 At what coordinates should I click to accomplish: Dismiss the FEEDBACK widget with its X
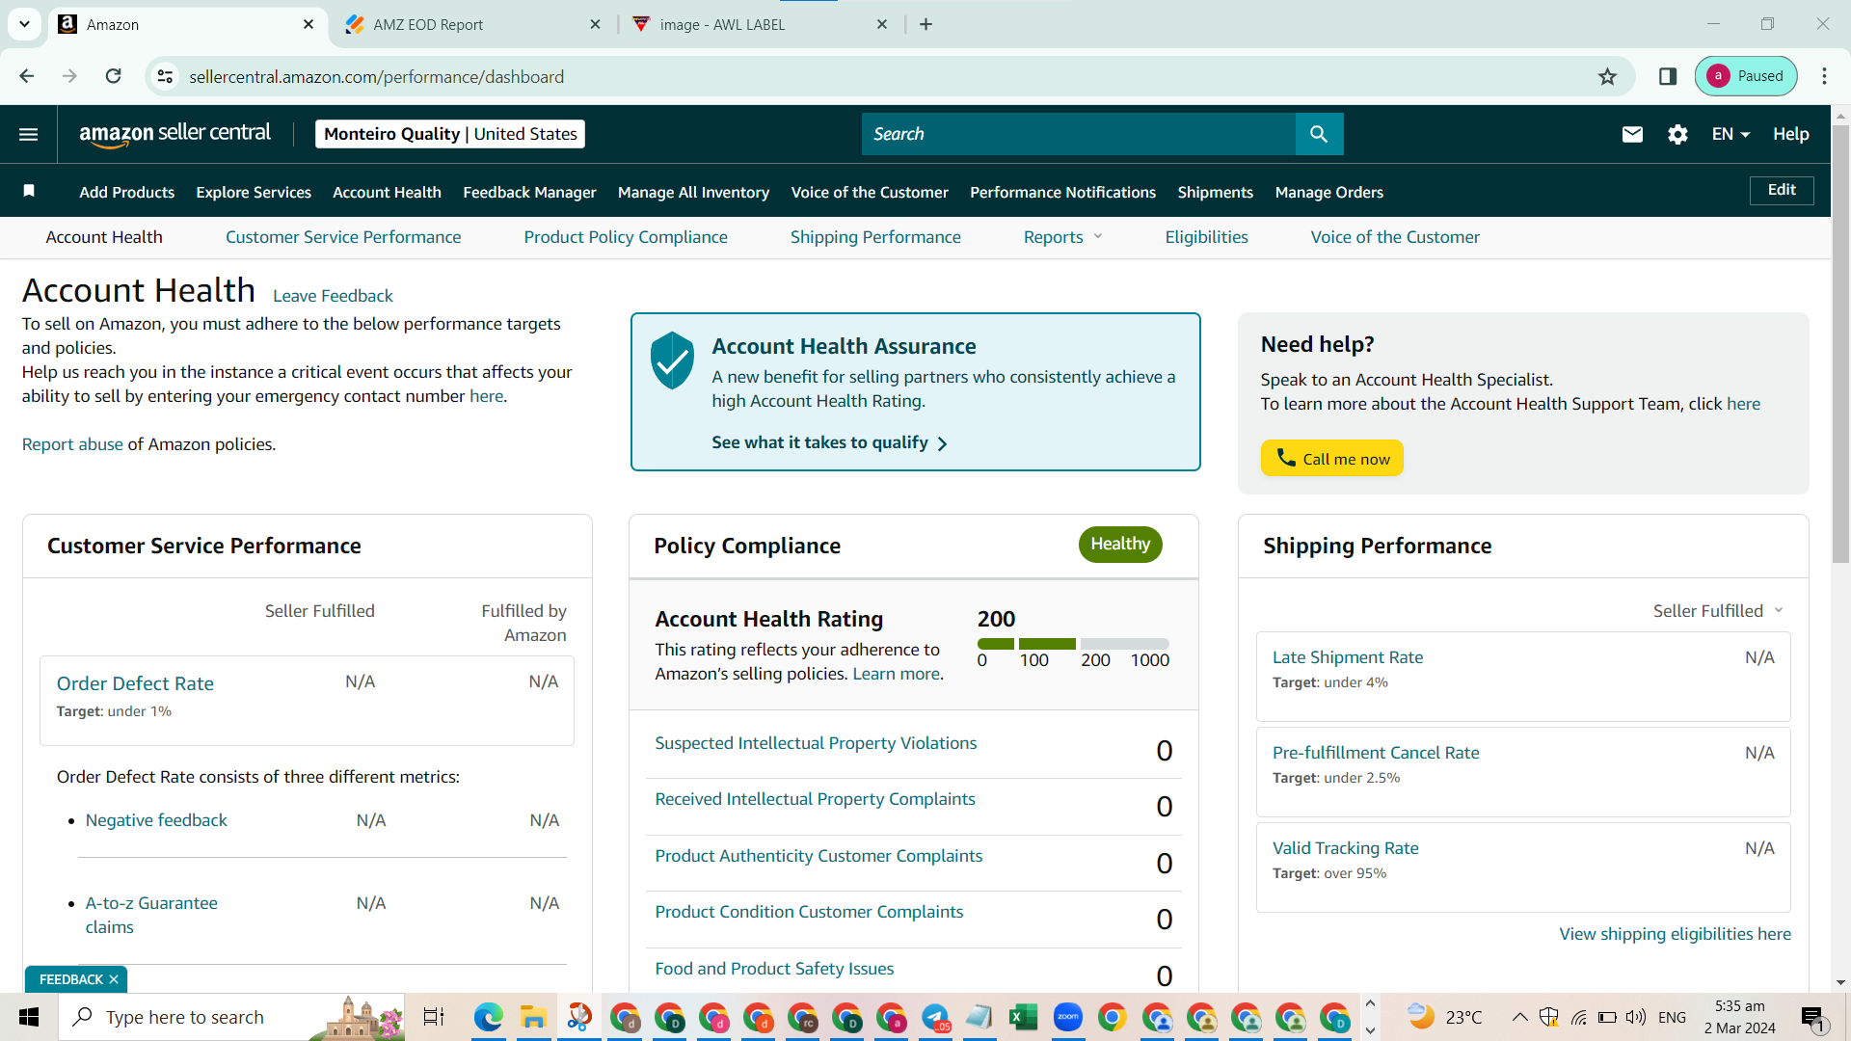pyautogui.click(x=114, y=979)
